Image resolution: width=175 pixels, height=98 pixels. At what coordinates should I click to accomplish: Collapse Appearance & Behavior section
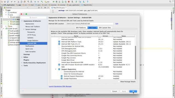22,21
